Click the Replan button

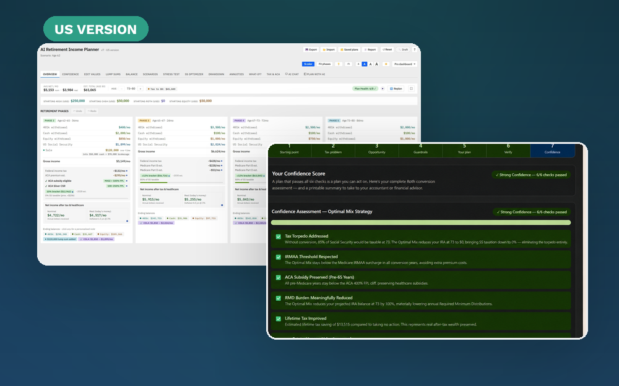[x=396, y=88]
